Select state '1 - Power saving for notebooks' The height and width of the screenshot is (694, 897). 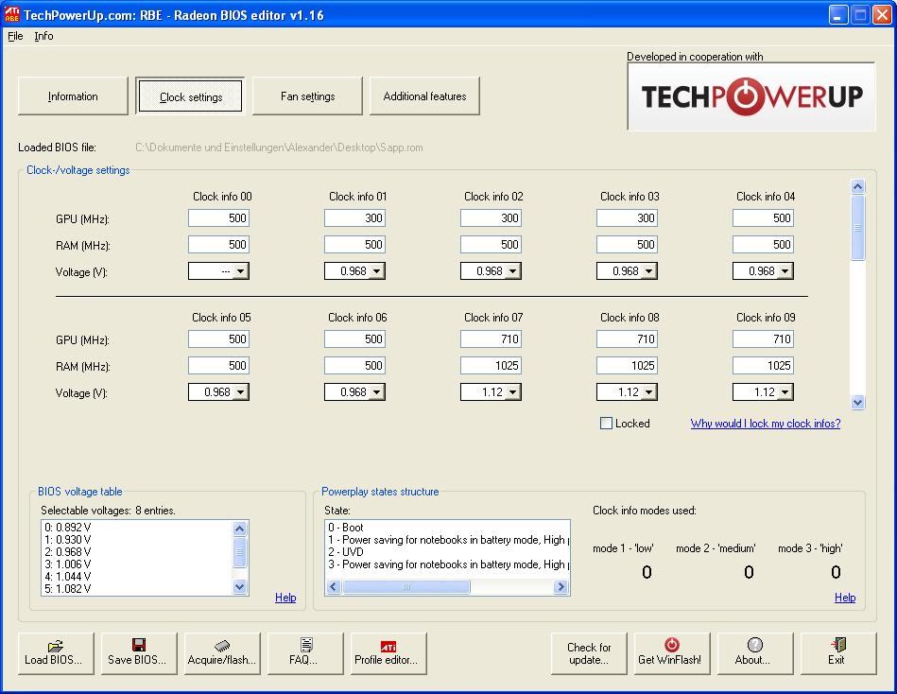click(x=447, y=540)
